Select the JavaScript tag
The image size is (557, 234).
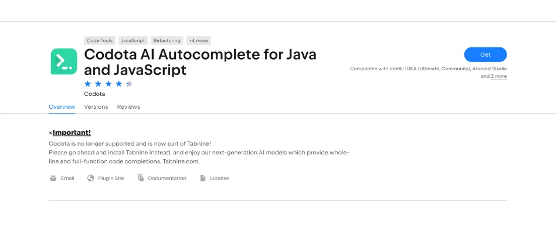point(133,41)
